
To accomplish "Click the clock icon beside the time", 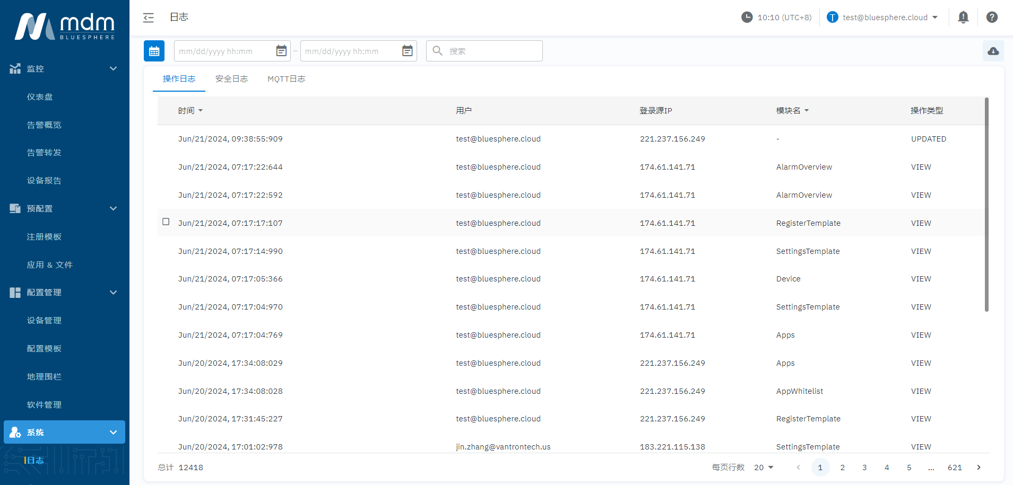I will pyautogui.click(x=747, y=17).
